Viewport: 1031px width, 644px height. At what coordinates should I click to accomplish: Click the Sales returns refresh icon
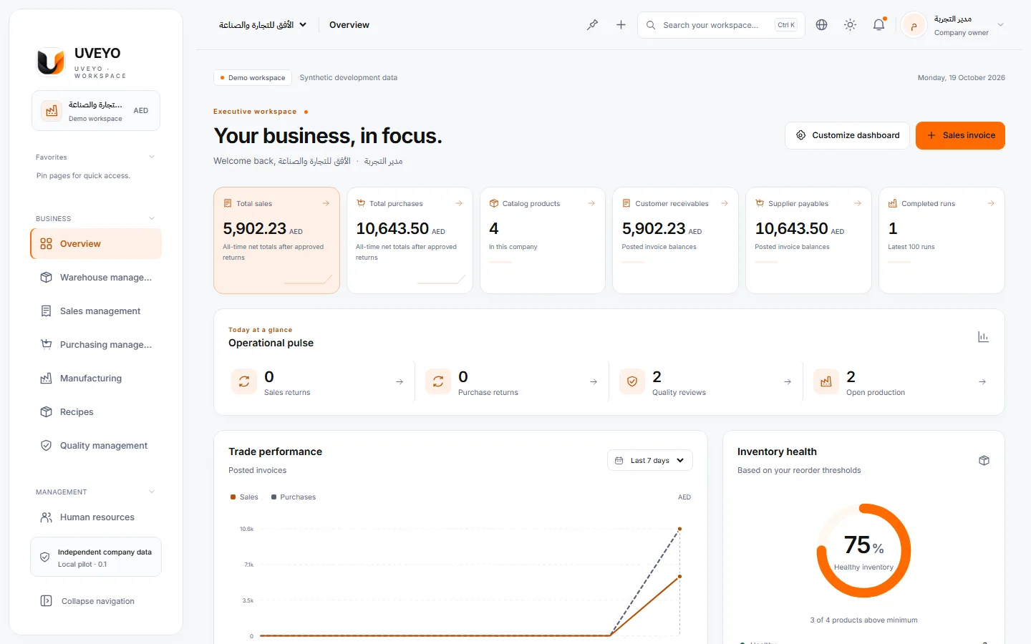[x=244, y=382]
